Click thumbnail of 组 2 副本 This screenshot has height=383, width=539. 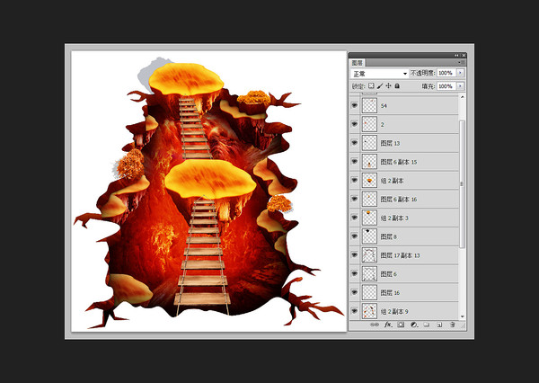point(369,180)
